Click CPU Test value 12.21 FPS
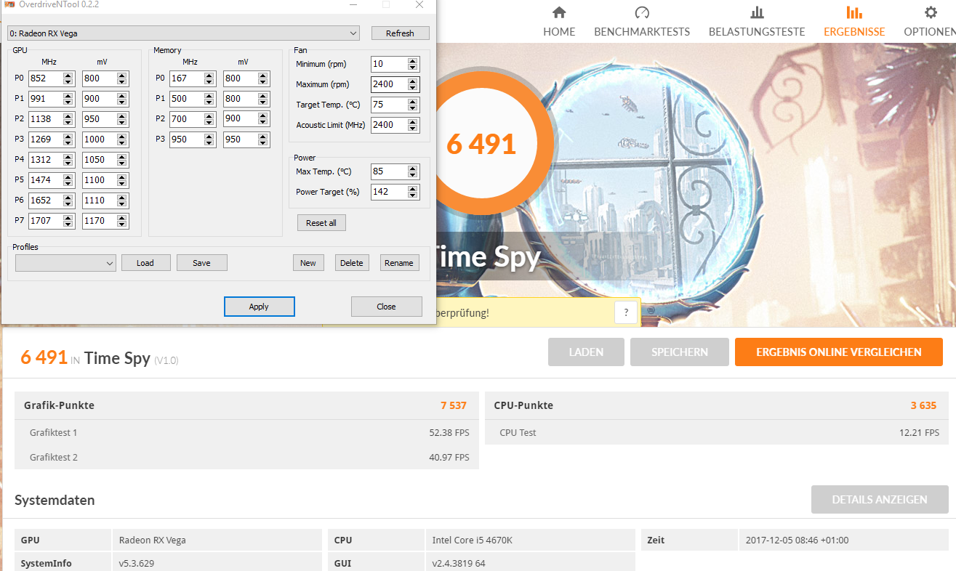956x571 pixels. (920, 433)
